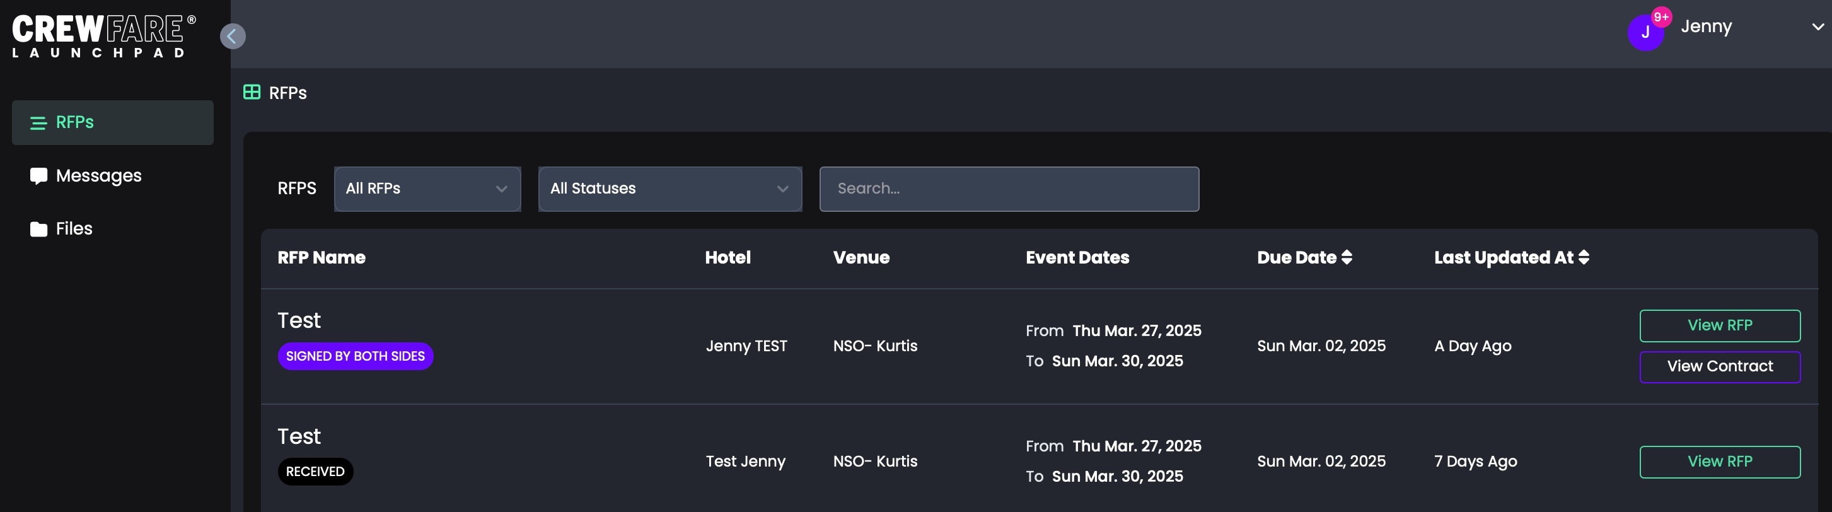This screenshot has height=512, width=1832.
Task: Click the Crewfare Launchpad logo
Action: pyautogui.click(x=104, y=35)
